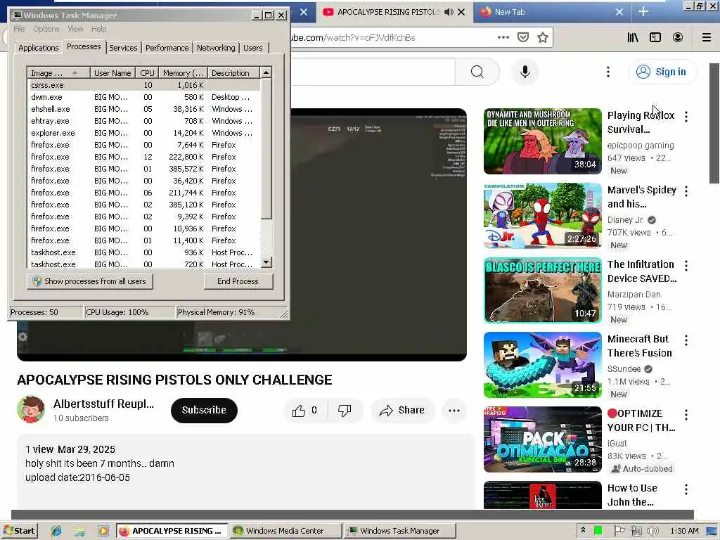Open Task Manager Options menu
Screen dimensions: 720x540
46,29
